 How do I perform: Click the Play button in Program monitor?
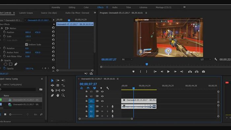click(168, 72)
